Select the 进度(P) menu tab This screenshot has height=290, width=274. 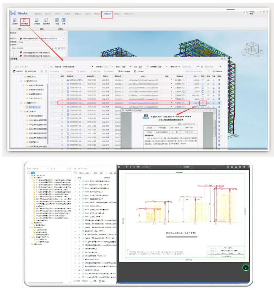click(x=68, y=14)
